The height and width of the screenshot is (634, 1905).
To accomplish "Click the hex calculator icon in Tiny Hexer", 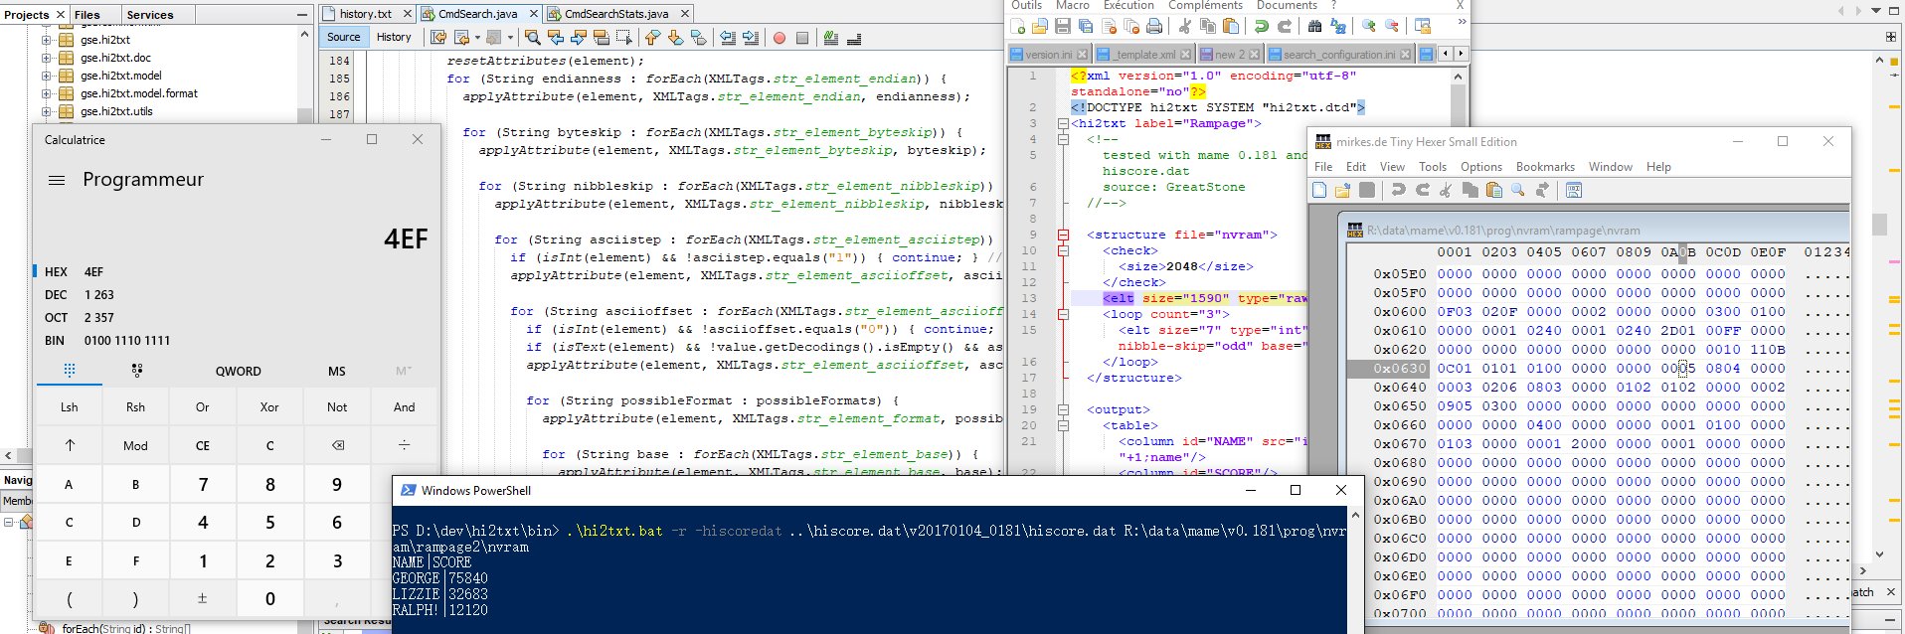I will point(1573,190).
